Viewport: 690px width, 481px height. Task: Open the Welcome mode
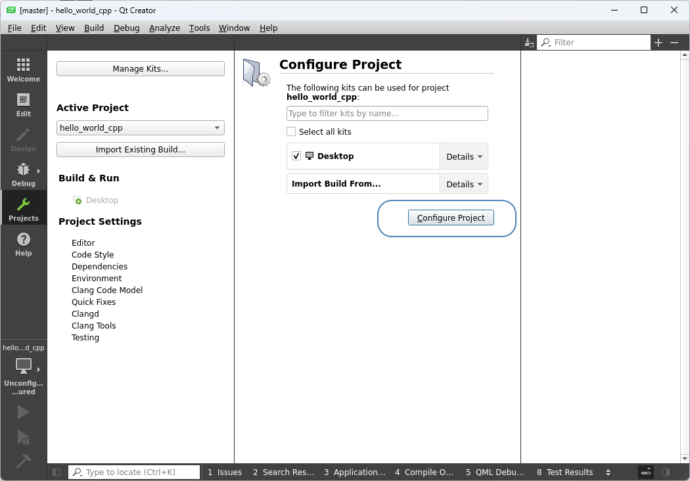point(23,70)
